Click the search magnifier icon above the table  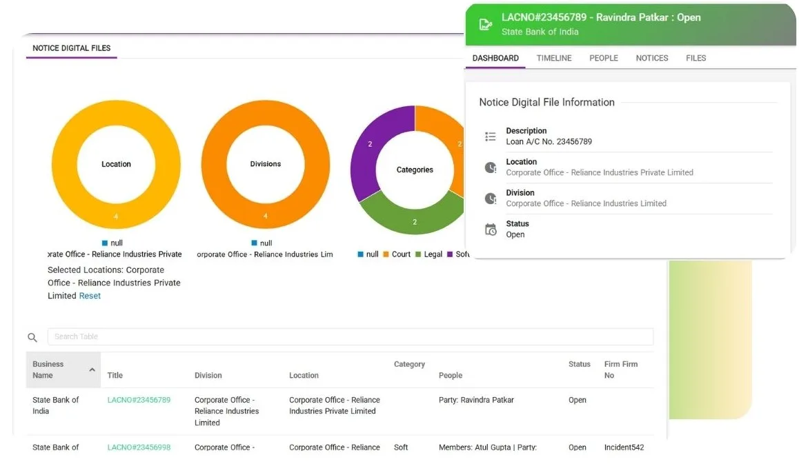coord(32,337)
